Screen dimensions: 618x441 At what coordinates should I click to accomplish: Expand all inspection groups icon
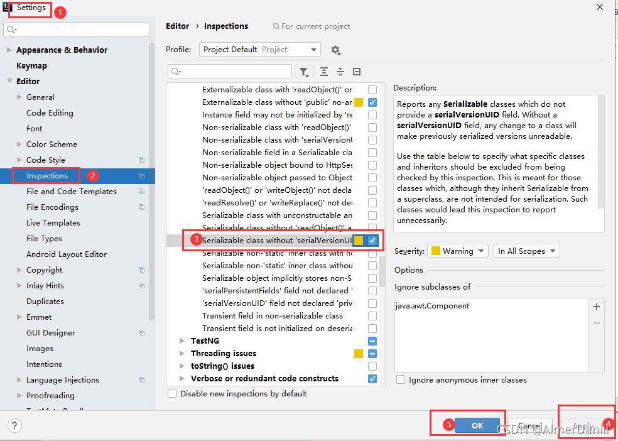(324, 72)
